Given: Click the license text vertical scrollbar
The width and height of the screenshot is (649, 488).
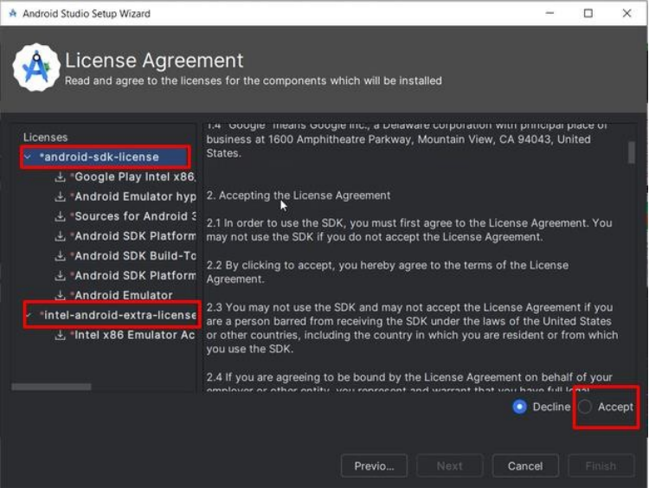Looking at the screenshot, I should (x=632, y=152).
